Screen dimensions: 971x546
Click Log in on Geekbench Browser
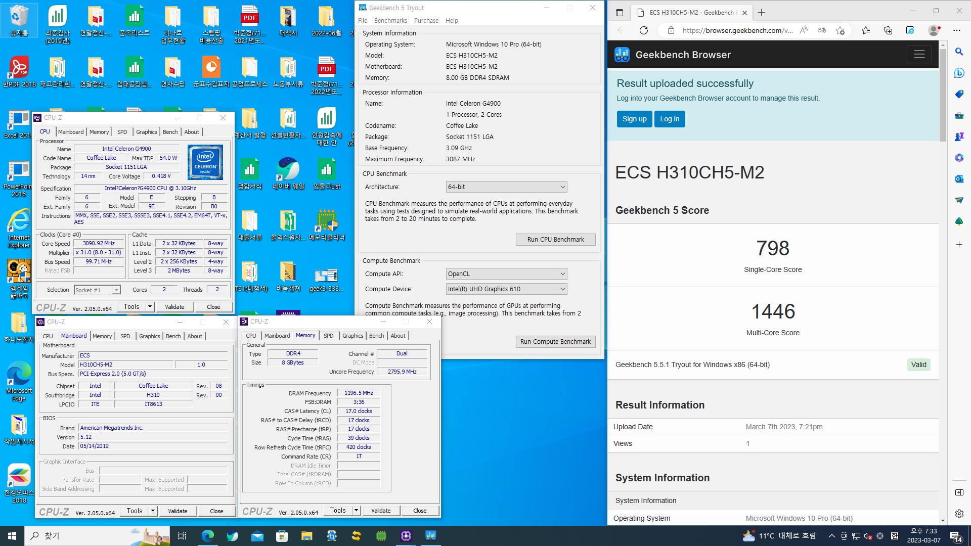[670, 119]
